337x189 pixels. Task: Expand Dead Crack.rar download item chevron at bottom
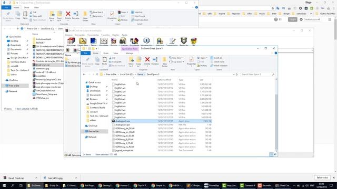pos(36,178)
